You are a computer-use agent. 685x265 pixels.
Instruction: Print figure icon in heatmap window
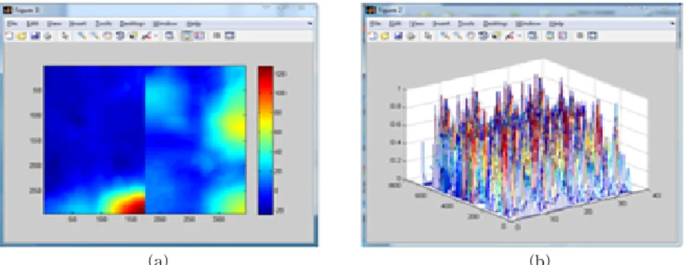coord(47,36)
